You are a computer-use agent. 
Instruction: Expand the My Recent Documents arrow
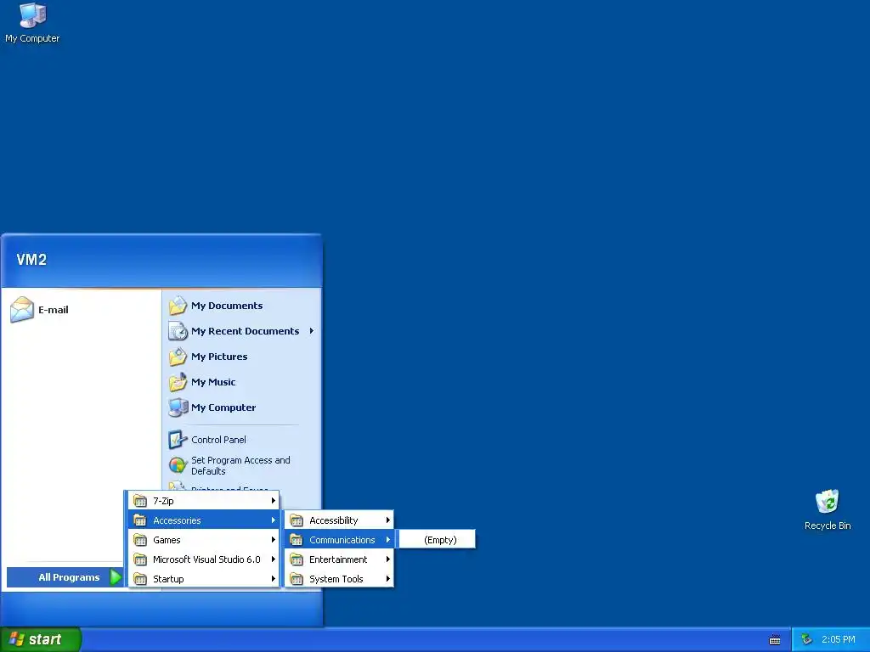(x=311, y=331)
